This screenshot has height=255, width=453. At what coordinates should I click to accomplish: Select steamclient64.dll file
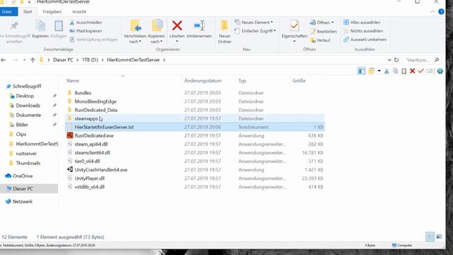coord(92,153)
